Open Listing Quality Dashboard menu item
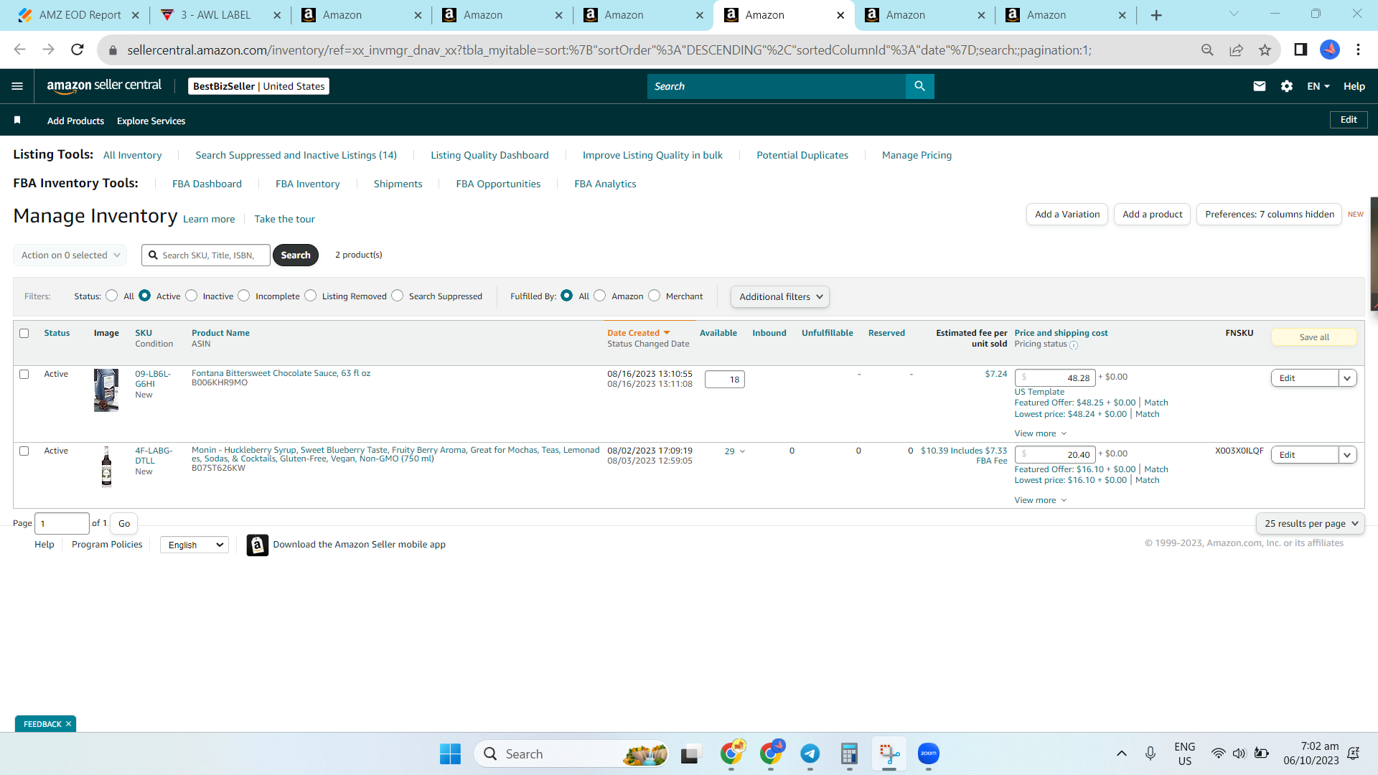 pos(489,155)
